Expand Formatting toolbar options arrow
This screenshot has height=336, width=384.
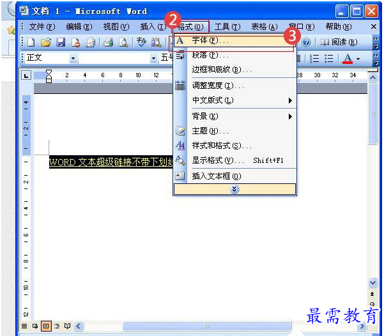point(376,59)
